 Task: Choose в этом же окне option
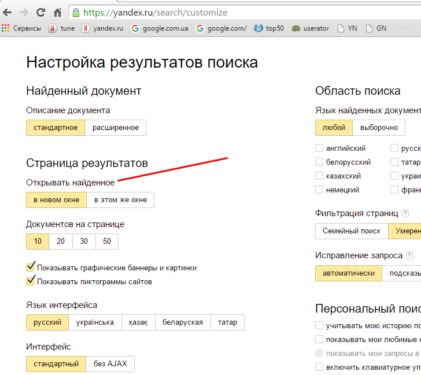click(120, 200)
